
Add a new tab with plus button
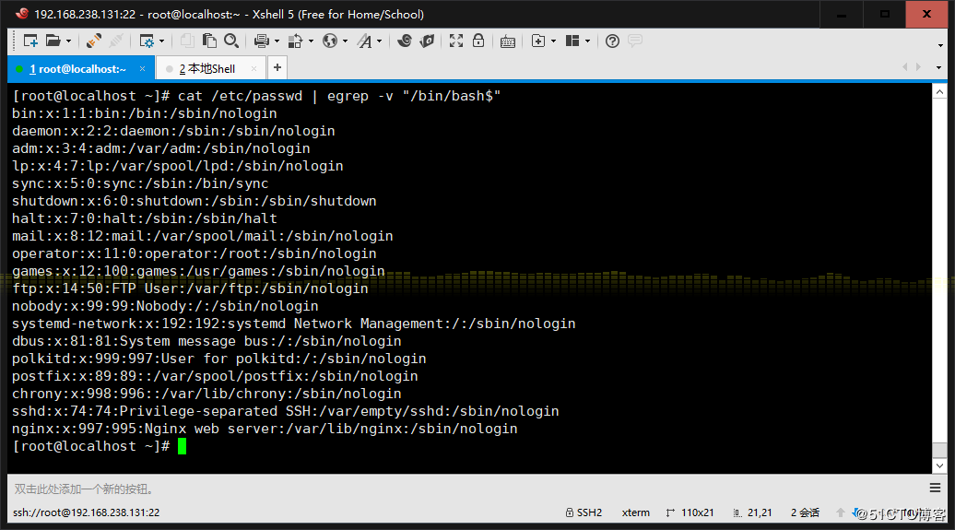point(277,68)
